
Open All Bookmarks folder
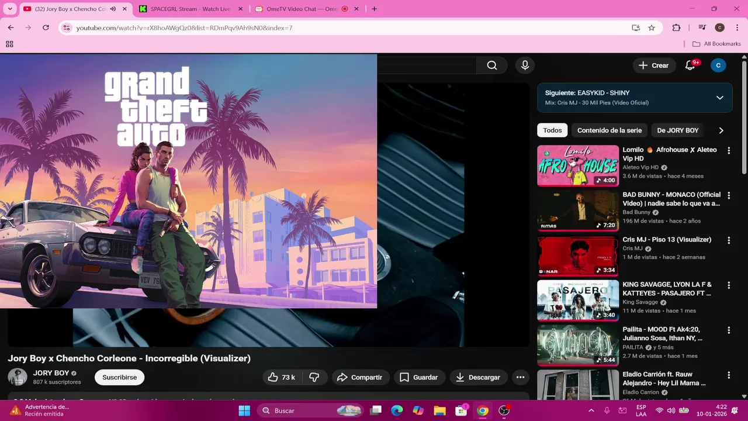coord(716,44)
